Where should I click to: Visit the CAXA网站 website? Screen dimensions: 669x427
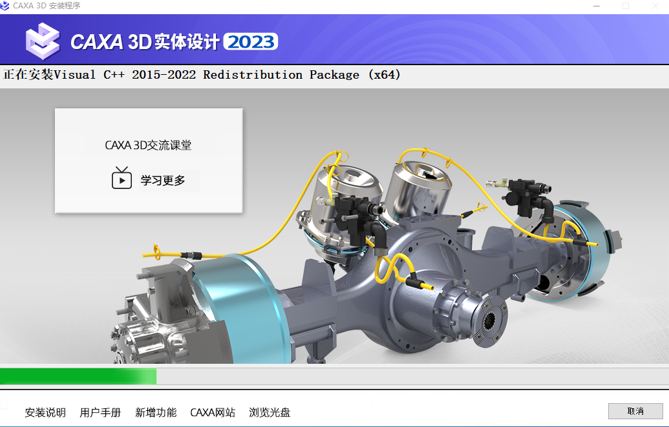pyautogui.click(x=213, y=412)
